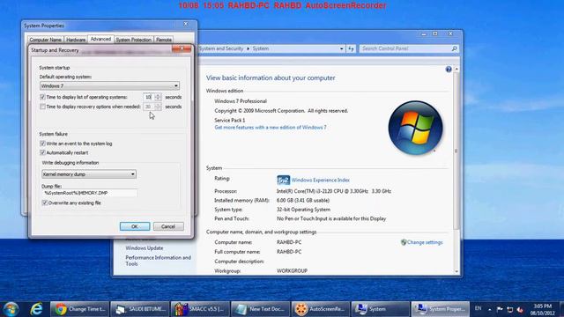
Task: Click the operating systems seconds value field
Action: (x=149, y=97)
